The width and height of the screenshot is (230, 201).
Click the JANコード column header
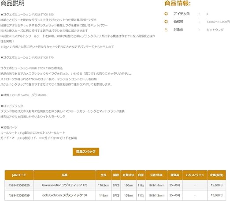pyautogui.click(x=19, y=175)
